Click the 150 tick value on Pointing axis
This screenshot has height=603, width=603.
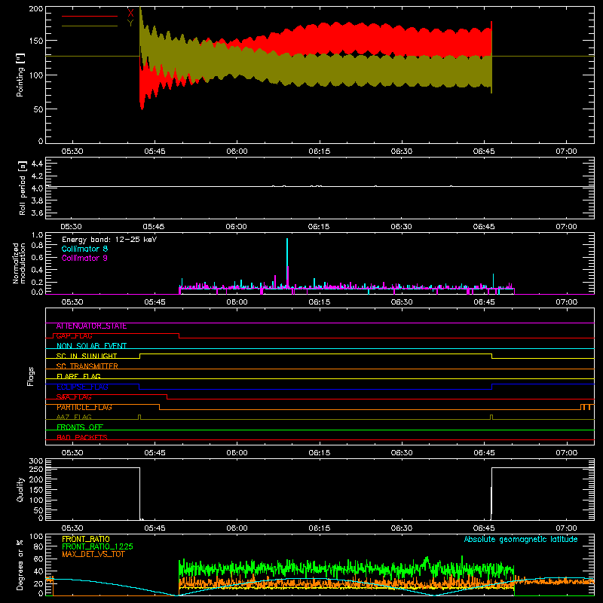pos(36,41)
